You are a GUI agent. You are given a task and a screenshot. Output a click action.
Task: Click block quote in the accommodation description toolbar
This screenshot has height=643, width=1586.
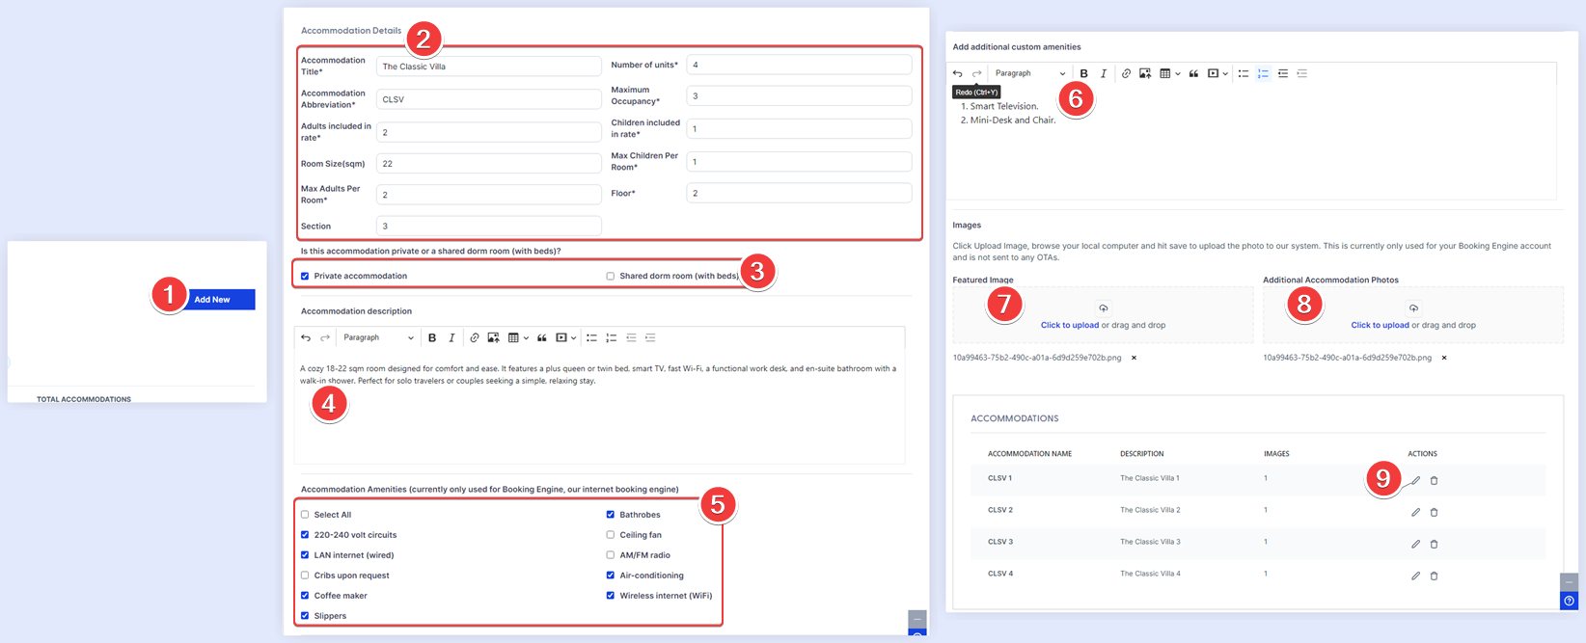542,338
